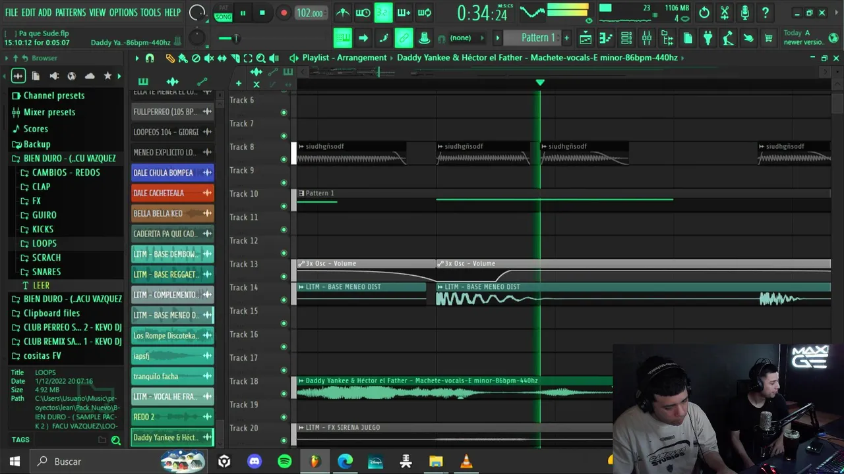This screenshot has width=844, height=474.
Task: Open the TOOLS menu
Action: pyautogui.click(x=150, y=13)
